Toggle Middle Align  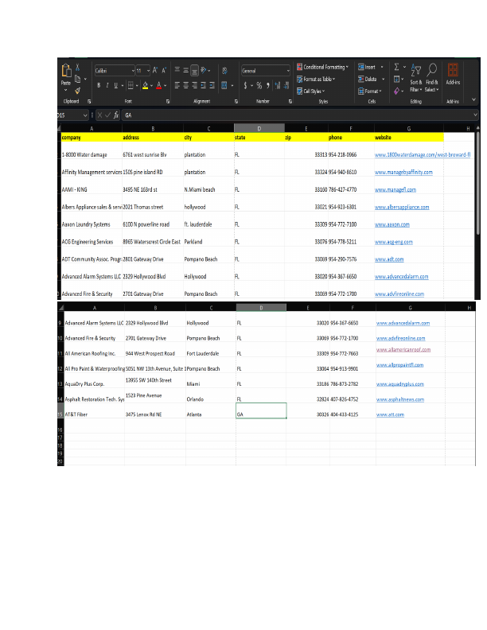coord(186,70)
